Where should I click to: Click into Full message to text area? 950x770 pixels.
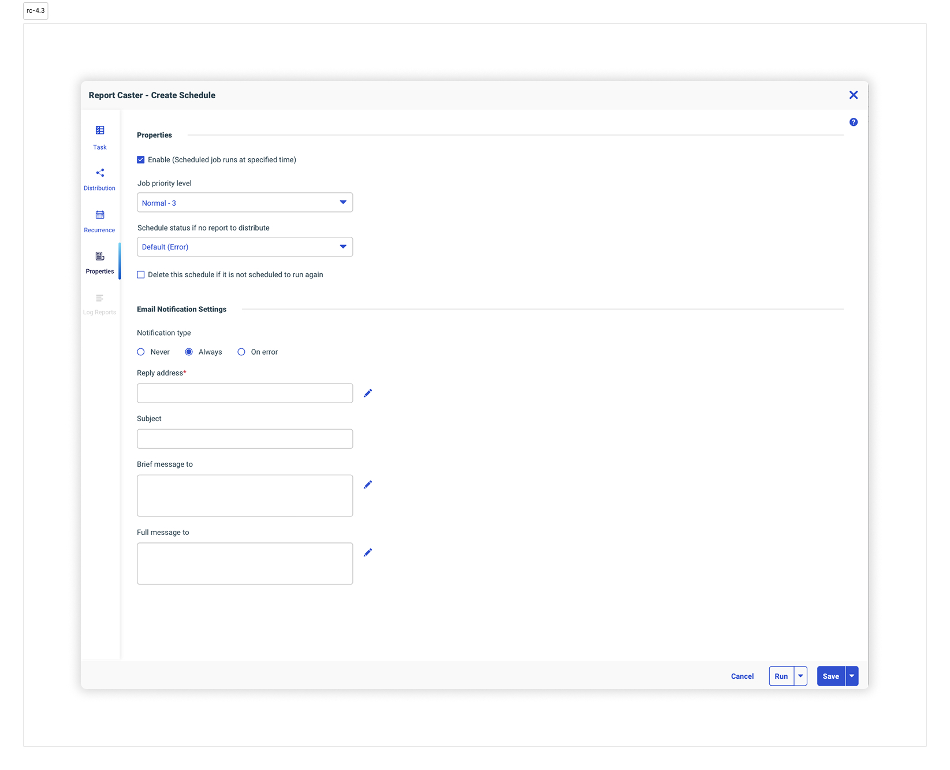[x=245, y=564]
